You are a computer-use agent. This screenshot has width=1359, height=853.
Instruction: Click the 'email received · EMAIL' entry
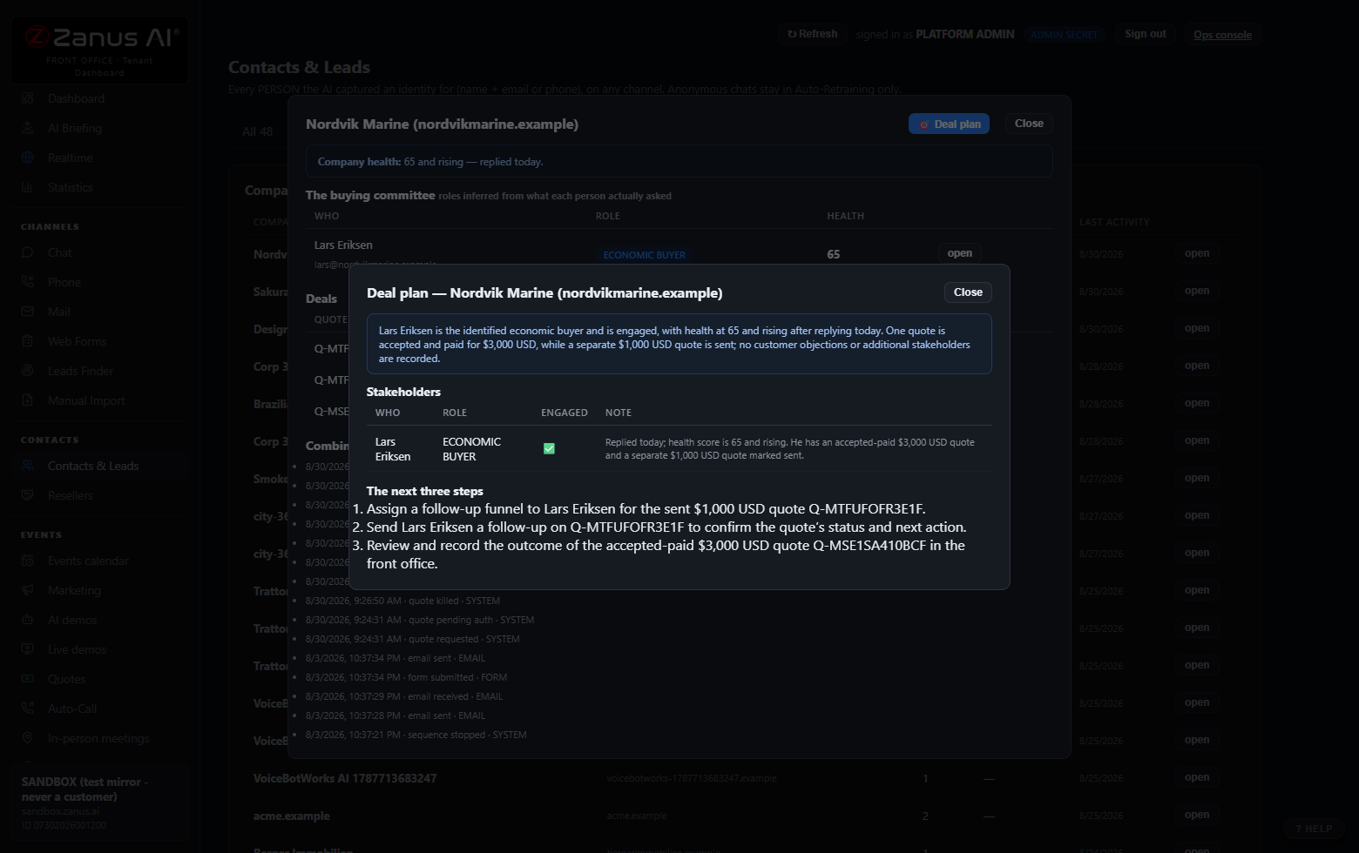404,696
